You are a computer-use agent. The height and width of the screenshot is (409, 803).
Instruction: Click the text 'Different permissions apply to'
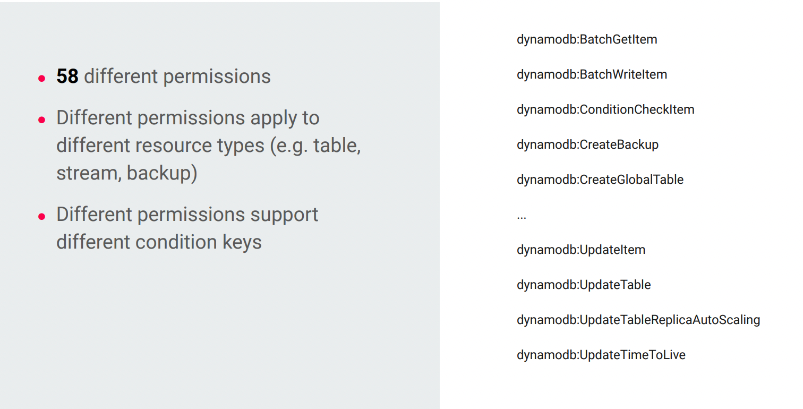188,118
